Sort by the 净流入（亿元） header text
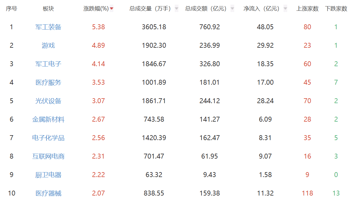Viewport: 351px width, 202px height. tap(262, 9)
